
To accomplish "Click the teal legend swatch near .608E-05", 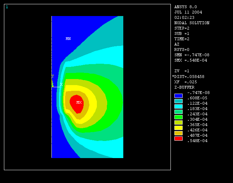I will [178, 101].
